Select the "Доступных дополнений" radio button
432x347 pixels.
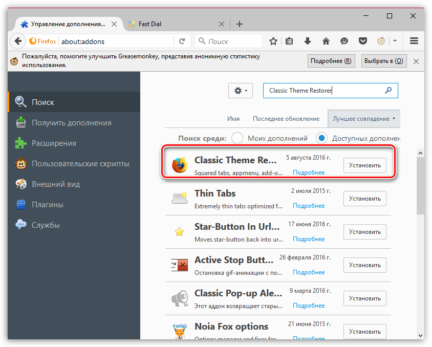click(321, 138)
